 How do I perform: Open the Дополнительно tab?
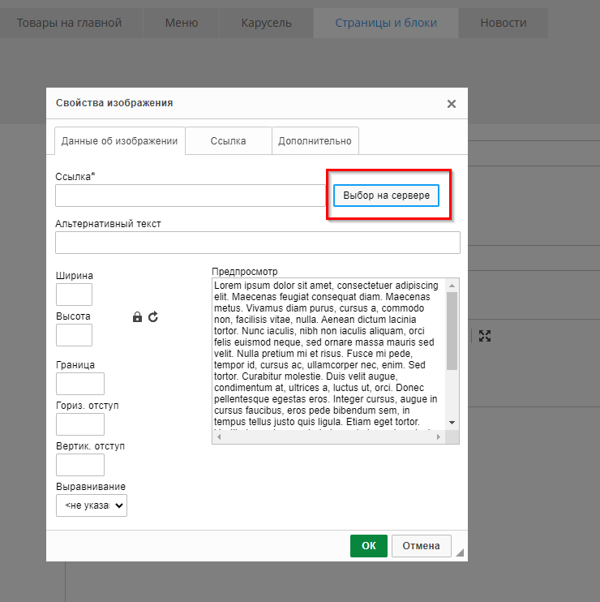(315, 140)
